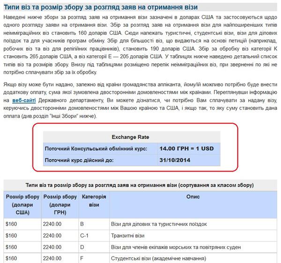Select the Поточний курс дійсний до label
This screenshot has height=263, width=281.
click(x=79, y=160)
